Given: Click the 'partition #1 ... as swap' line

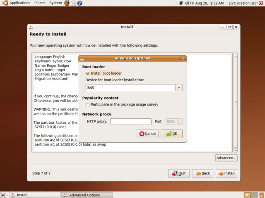Looking at the screenshot, I should (70, 144).
